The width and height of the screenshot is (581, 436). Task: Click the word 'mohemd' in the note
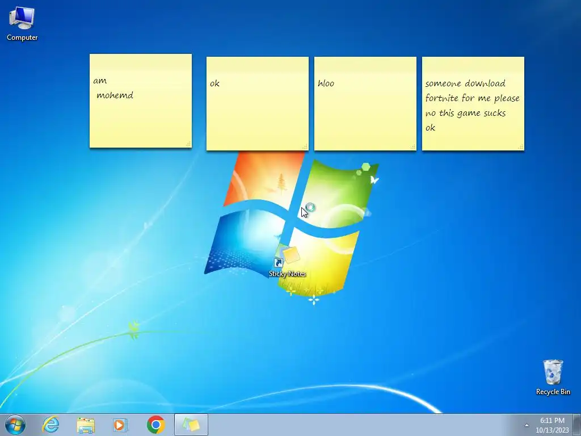115,95
